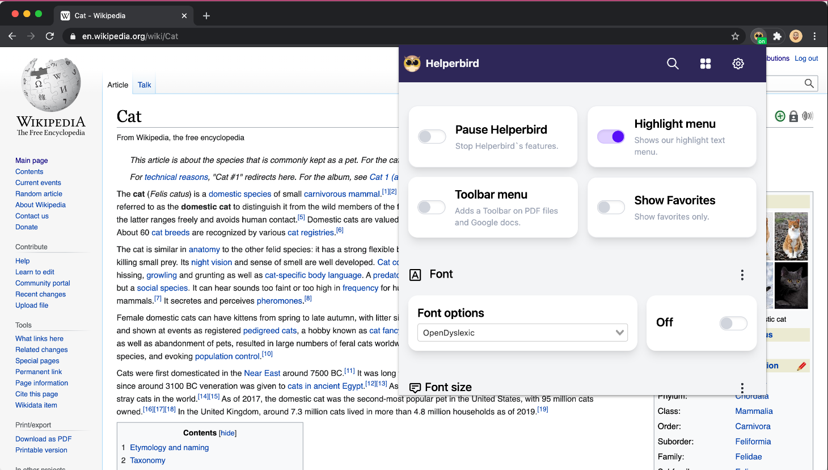The image size is (828, 470).
Task: Enable the Show Favorites toggle
Action: [x=611, y=207]
